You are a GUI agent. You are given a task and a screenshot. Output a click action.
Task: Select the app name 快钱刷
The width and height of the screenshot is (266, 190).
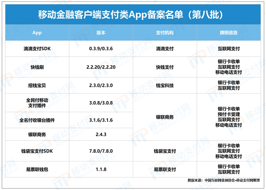(37, 67)
